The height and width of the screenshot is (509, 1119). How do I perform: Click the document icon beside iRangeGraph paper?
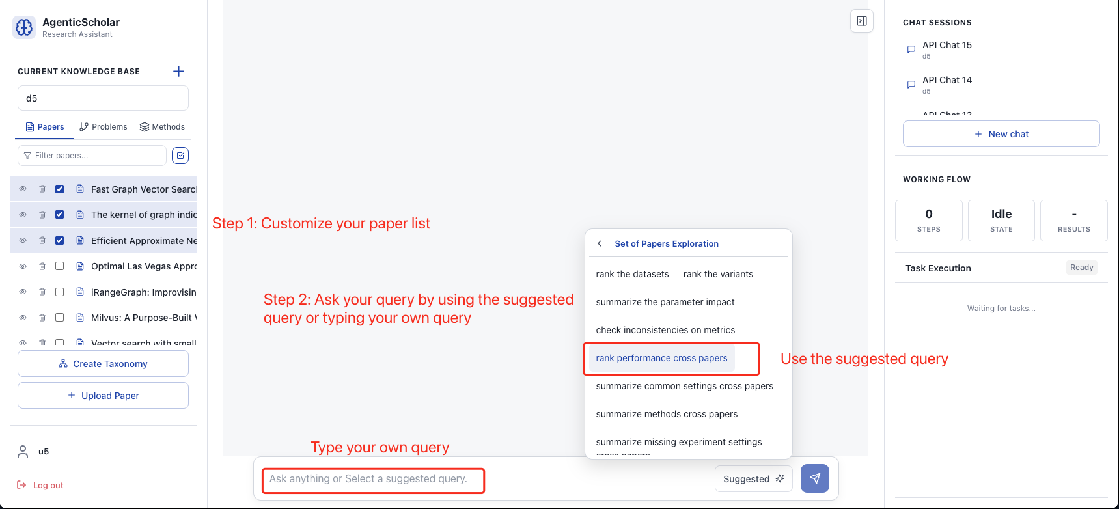click(79, 292)
